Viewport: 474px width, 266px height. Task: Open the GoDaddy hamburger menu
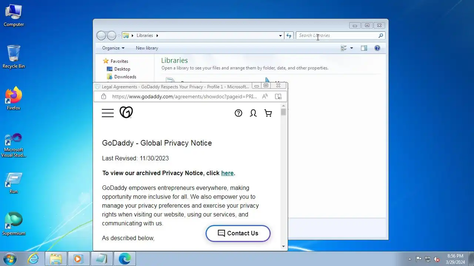tap(108, 113)
